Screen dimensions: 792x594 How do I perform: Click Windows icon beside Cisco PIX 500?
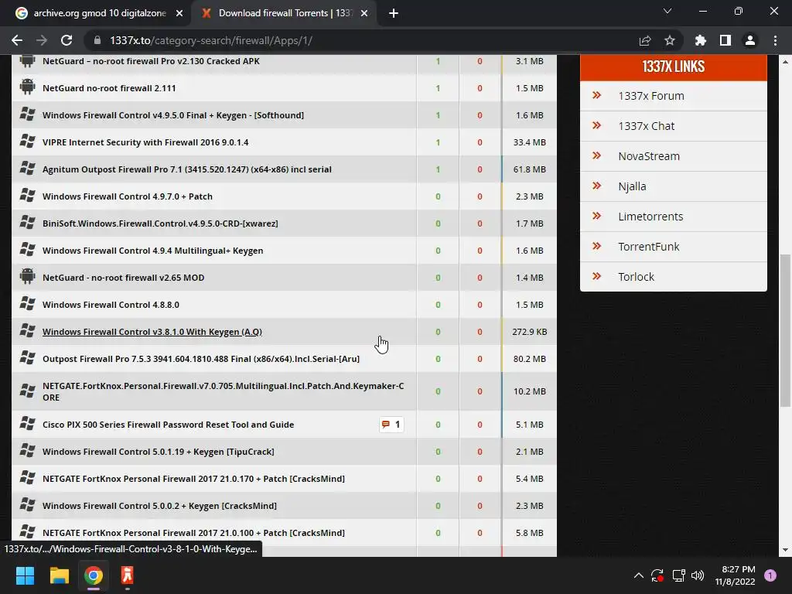tap(27, 424)
